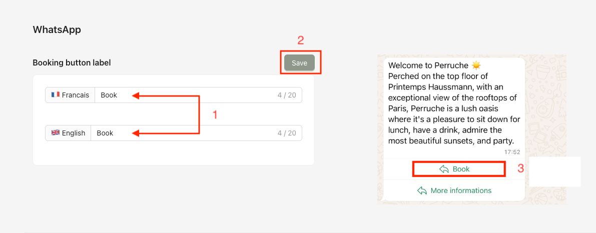Viewport: 596px width, 233px height.
Task: Click the 17:52 message timestamp
Action: tap(512, 152)
